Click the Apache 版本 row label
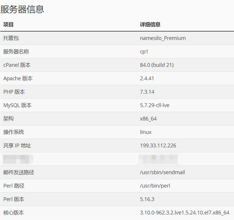The height and width of the screenshot is (220, 234). (x=18, y=78)
